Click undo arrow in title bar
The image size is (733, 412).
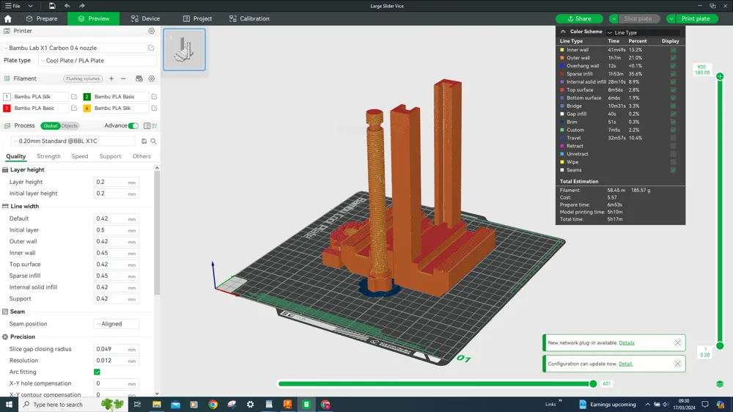(67, 6)
